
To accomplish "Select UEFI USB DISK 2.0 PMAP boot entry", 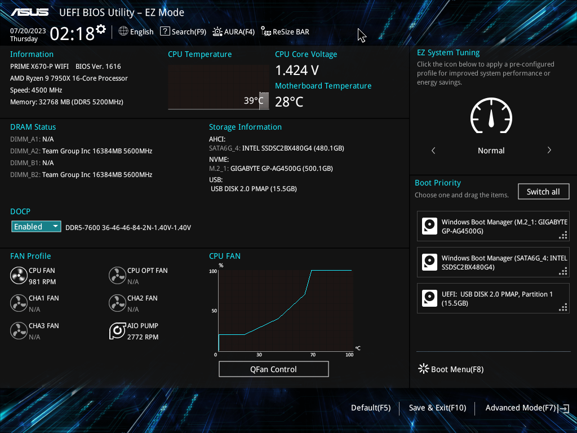I will click(x=493, y=298).
